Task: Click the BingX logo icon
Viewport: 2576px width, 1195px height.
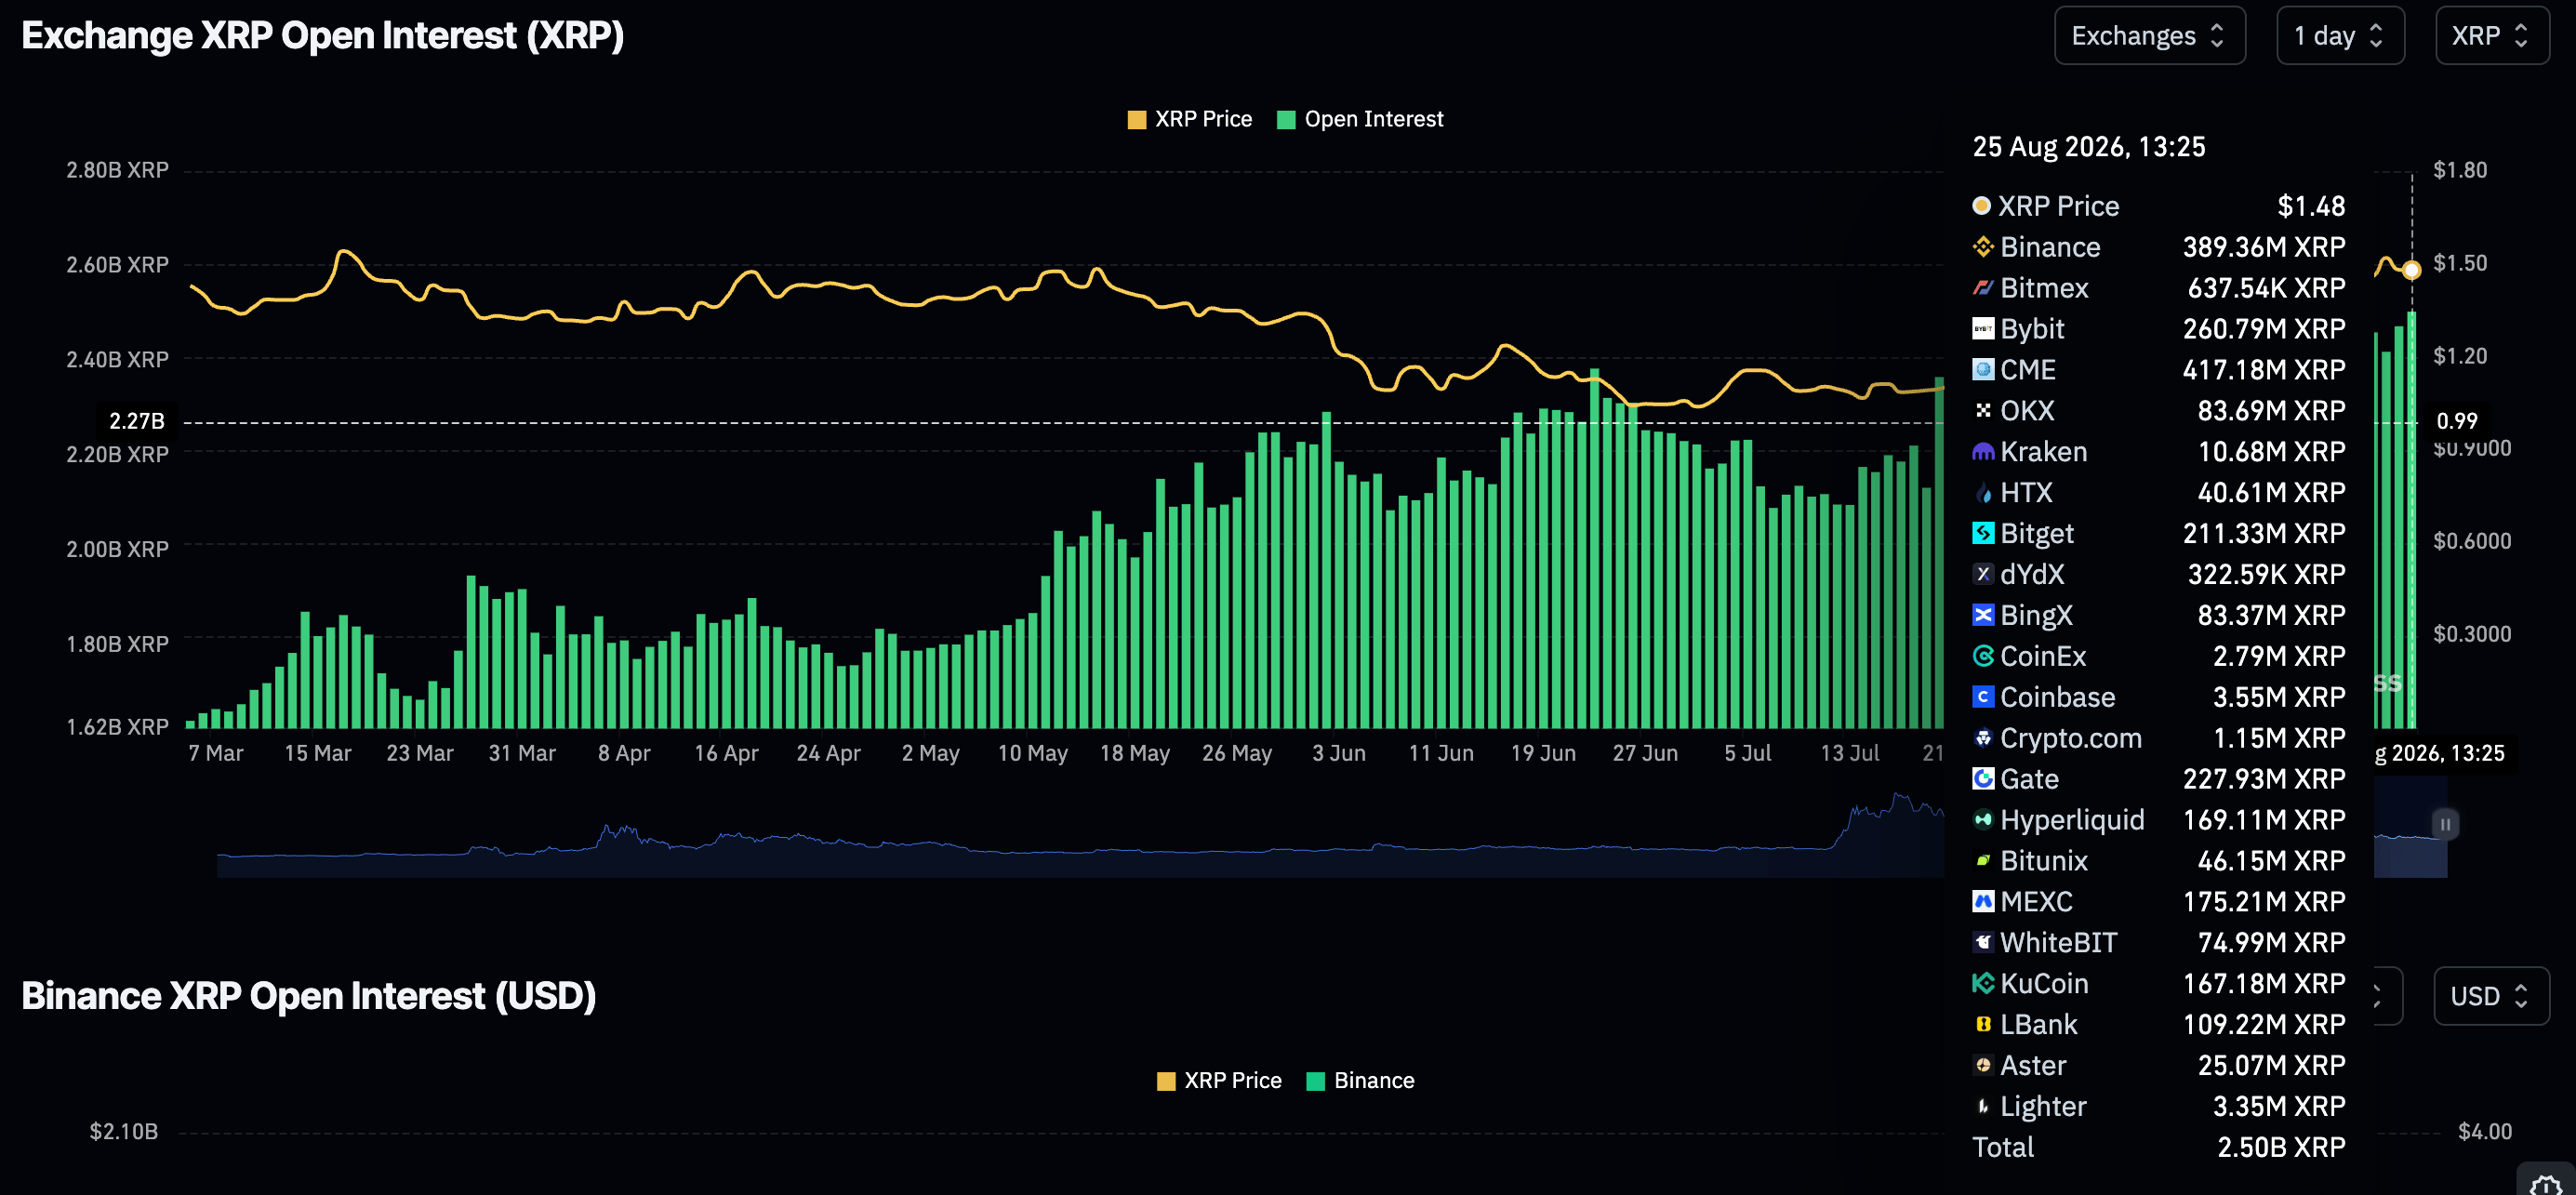Action: [x=1982, y=615]
